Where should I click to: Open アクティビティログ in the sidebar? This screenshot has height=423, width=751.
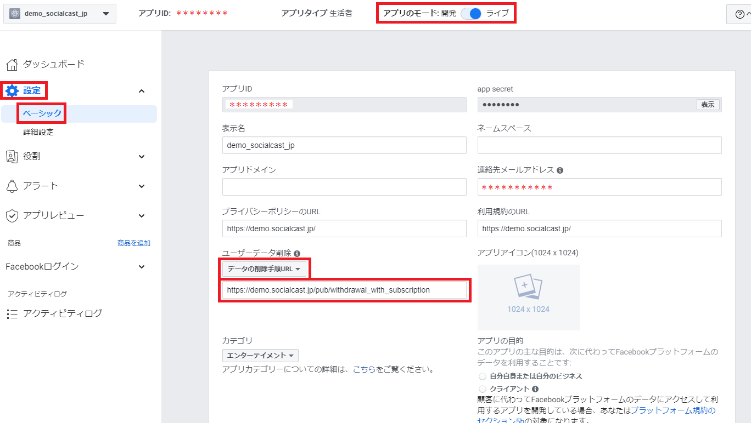(63, 314)
